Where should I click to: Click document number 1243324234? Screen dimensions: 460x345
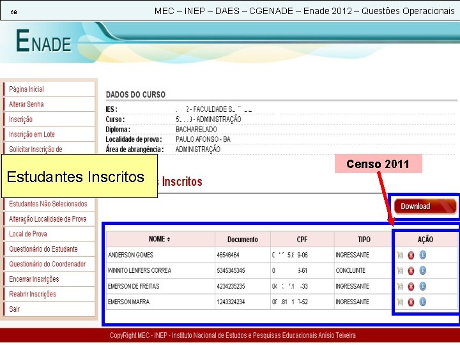(231, 302)
